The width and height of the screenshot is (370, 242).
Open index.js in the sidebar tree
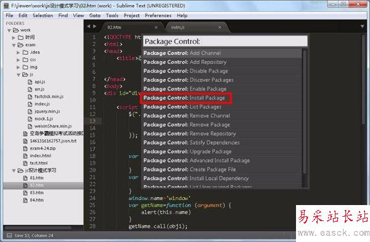42,104
